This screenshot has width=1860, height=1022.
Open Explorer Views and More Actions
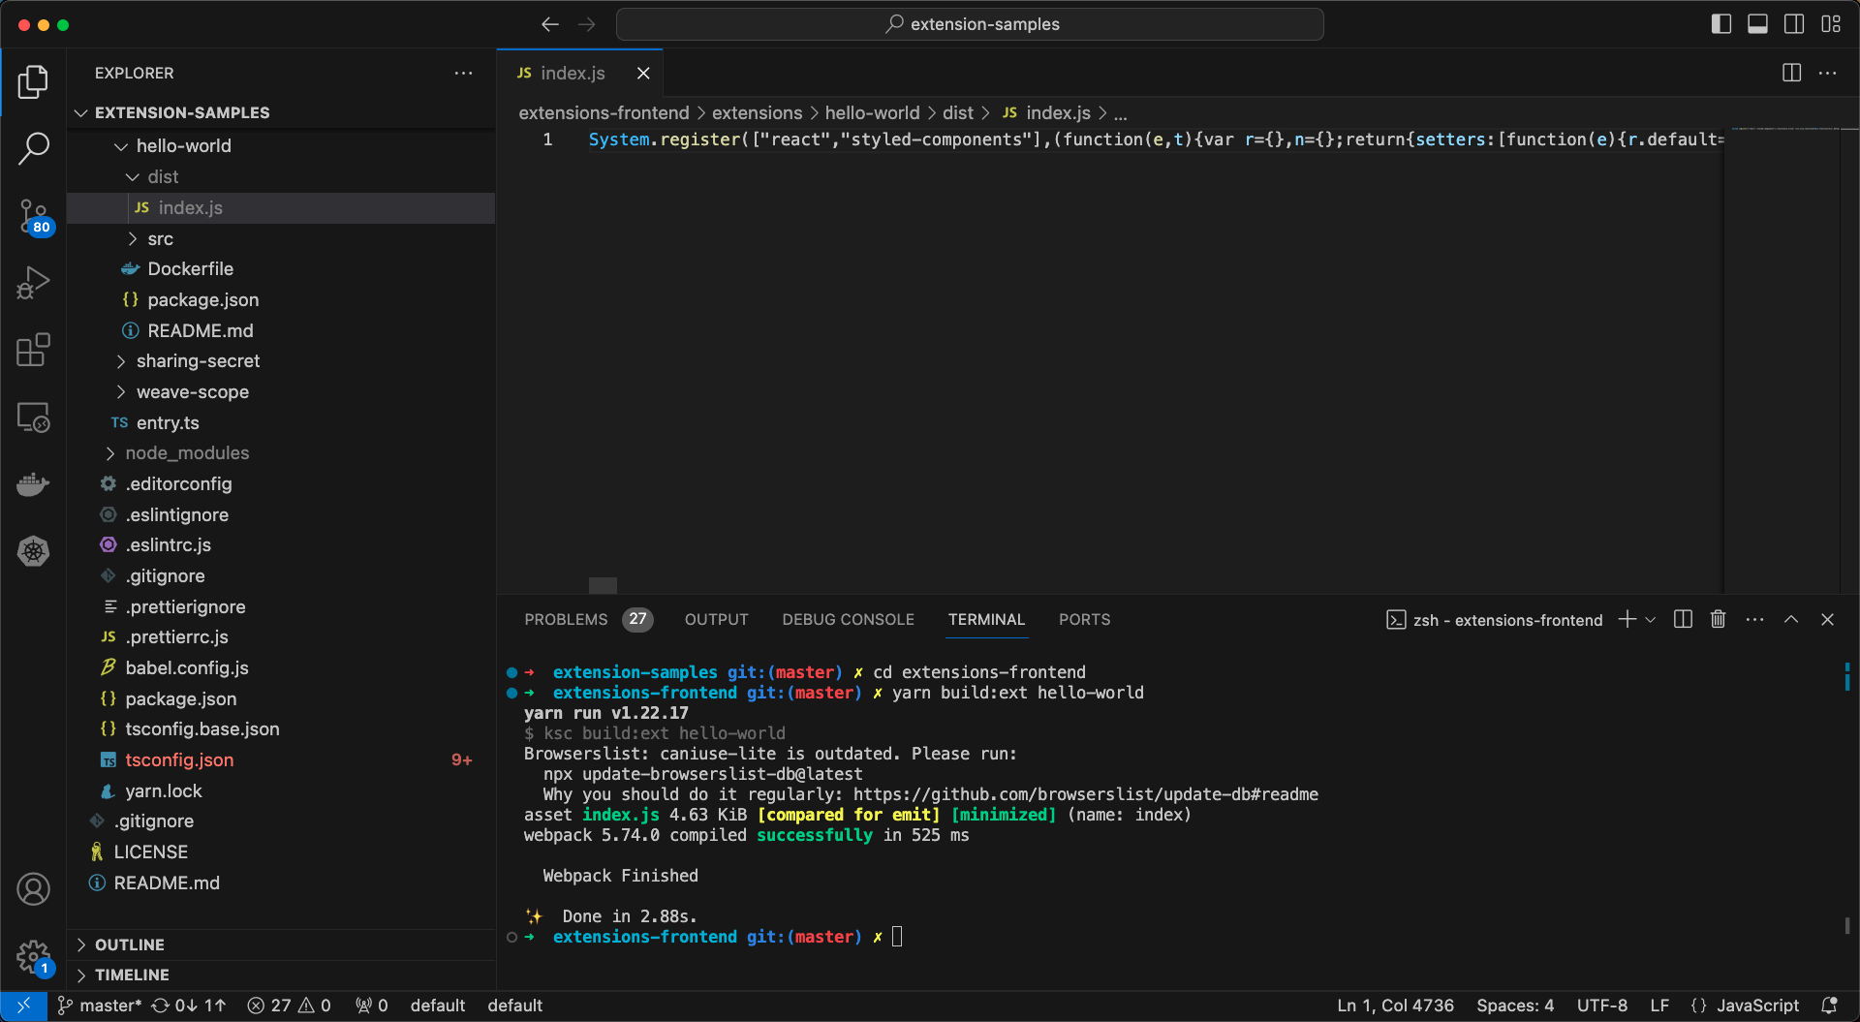pyautogui.click(x=464, y=73)
